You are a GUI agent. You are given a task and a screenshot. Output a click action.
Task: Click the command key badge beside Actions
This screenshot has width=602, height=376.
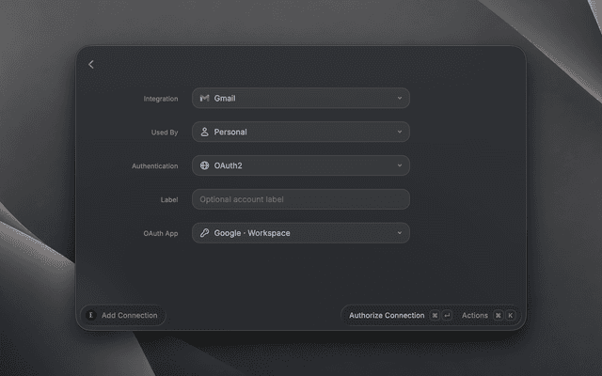click(x=498, y=316)
